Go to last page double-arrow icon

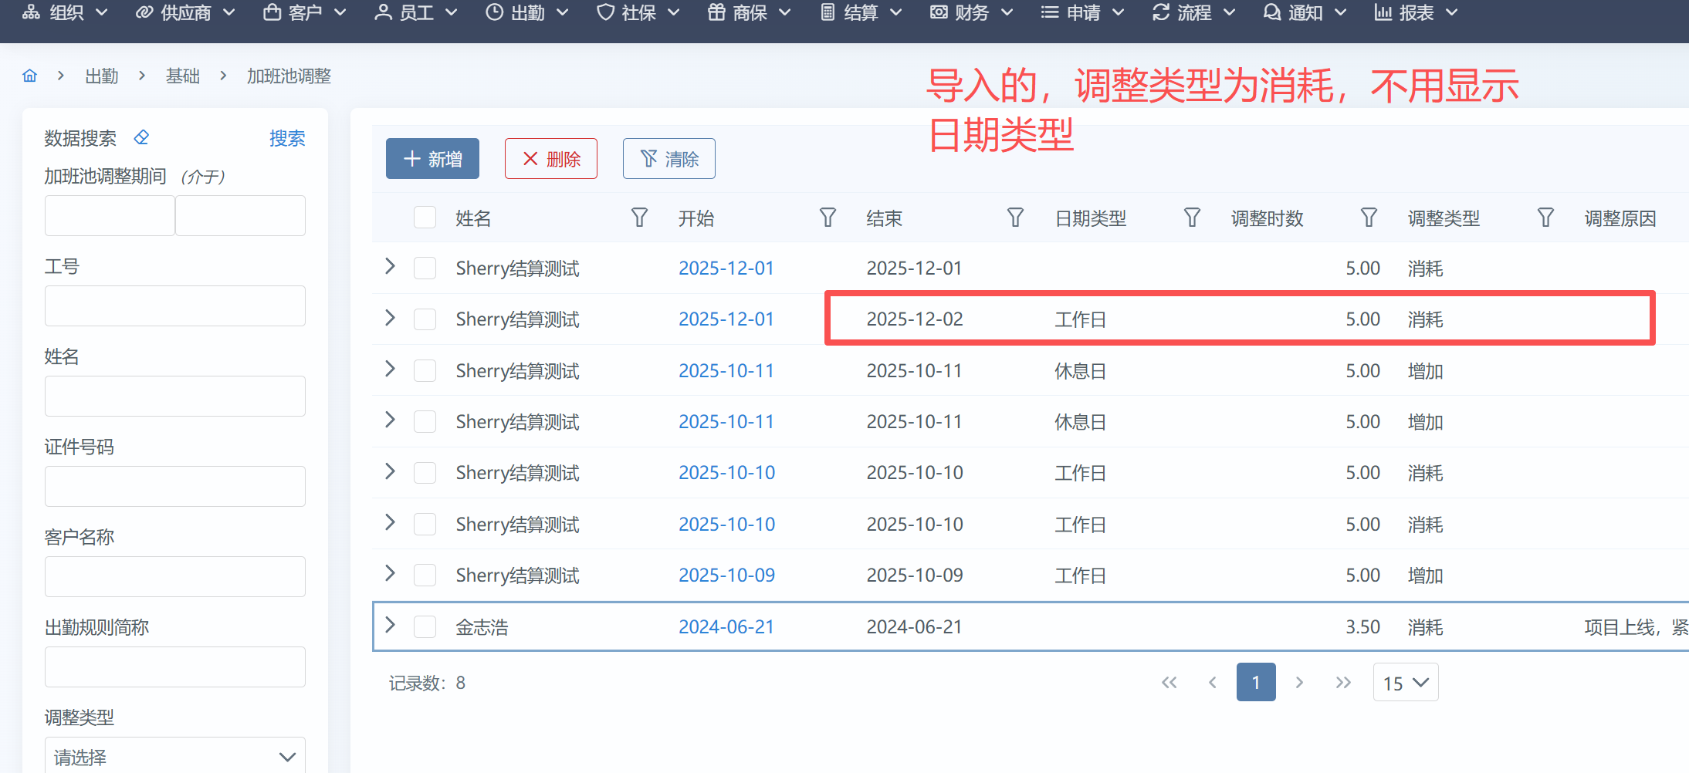click(x=1343, y=683)
